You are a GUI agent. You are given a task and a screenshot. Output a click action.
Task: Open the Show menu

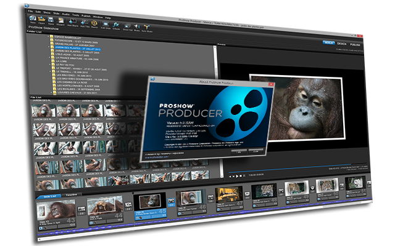[47, 12]
